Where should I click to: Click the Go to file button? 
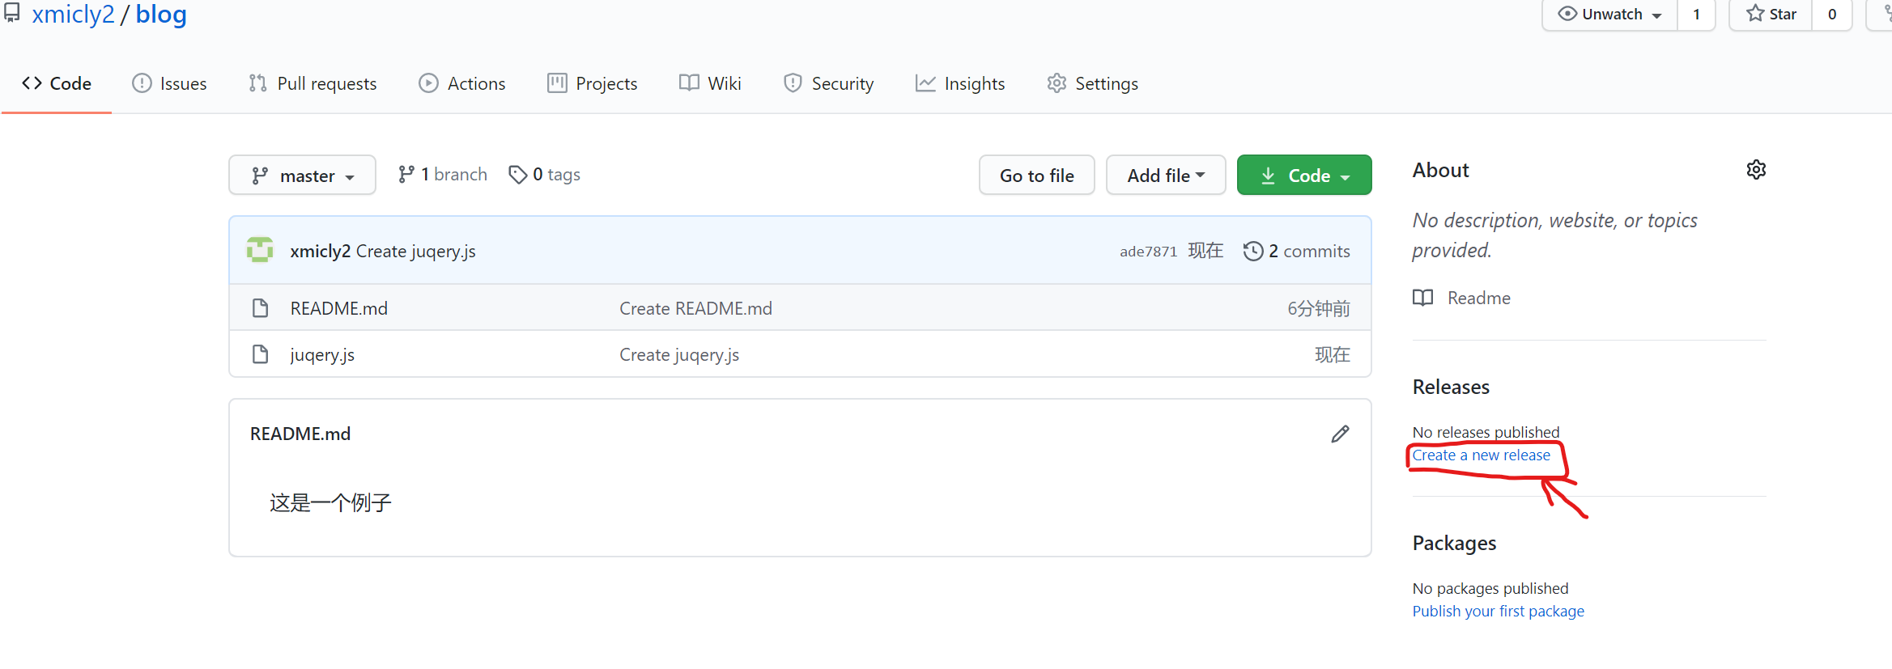tap(1036, 175)
